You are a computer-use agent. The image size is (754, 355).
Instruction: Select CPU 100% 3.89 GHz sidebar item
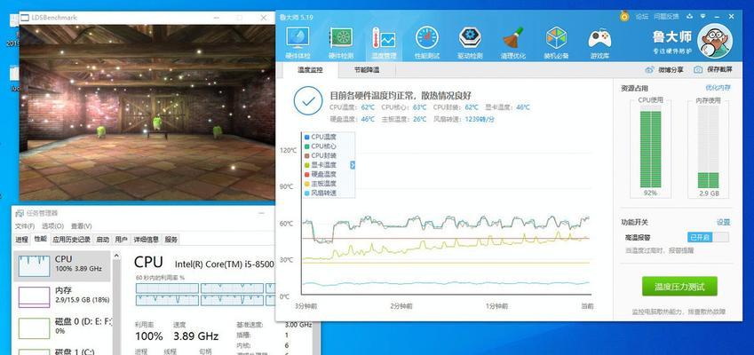[61, 265]
